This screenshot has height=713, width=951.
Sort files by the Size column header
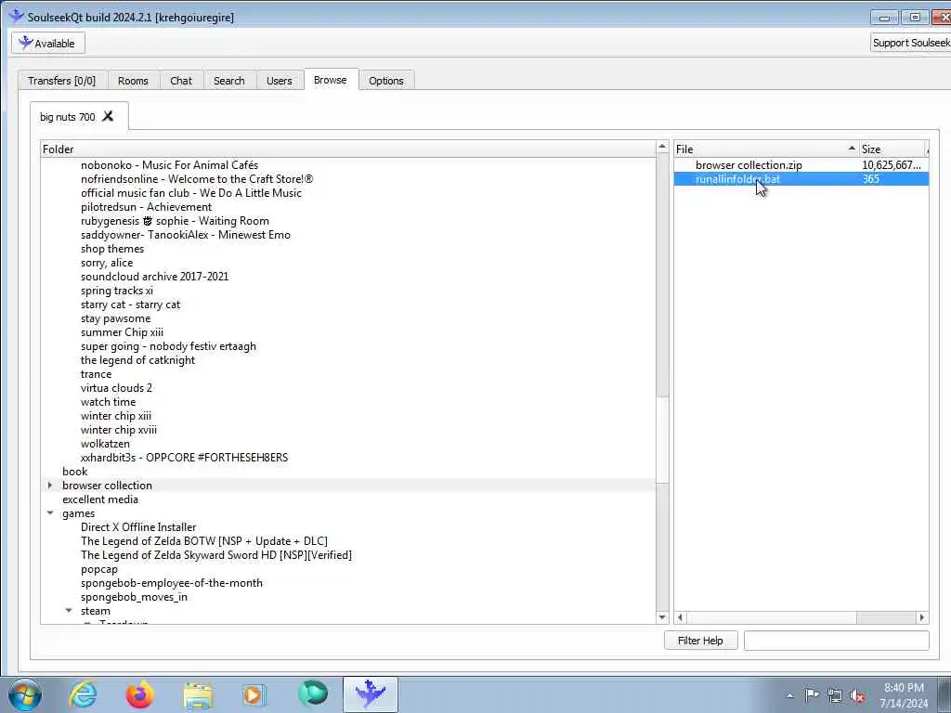(x=892, y=149)
